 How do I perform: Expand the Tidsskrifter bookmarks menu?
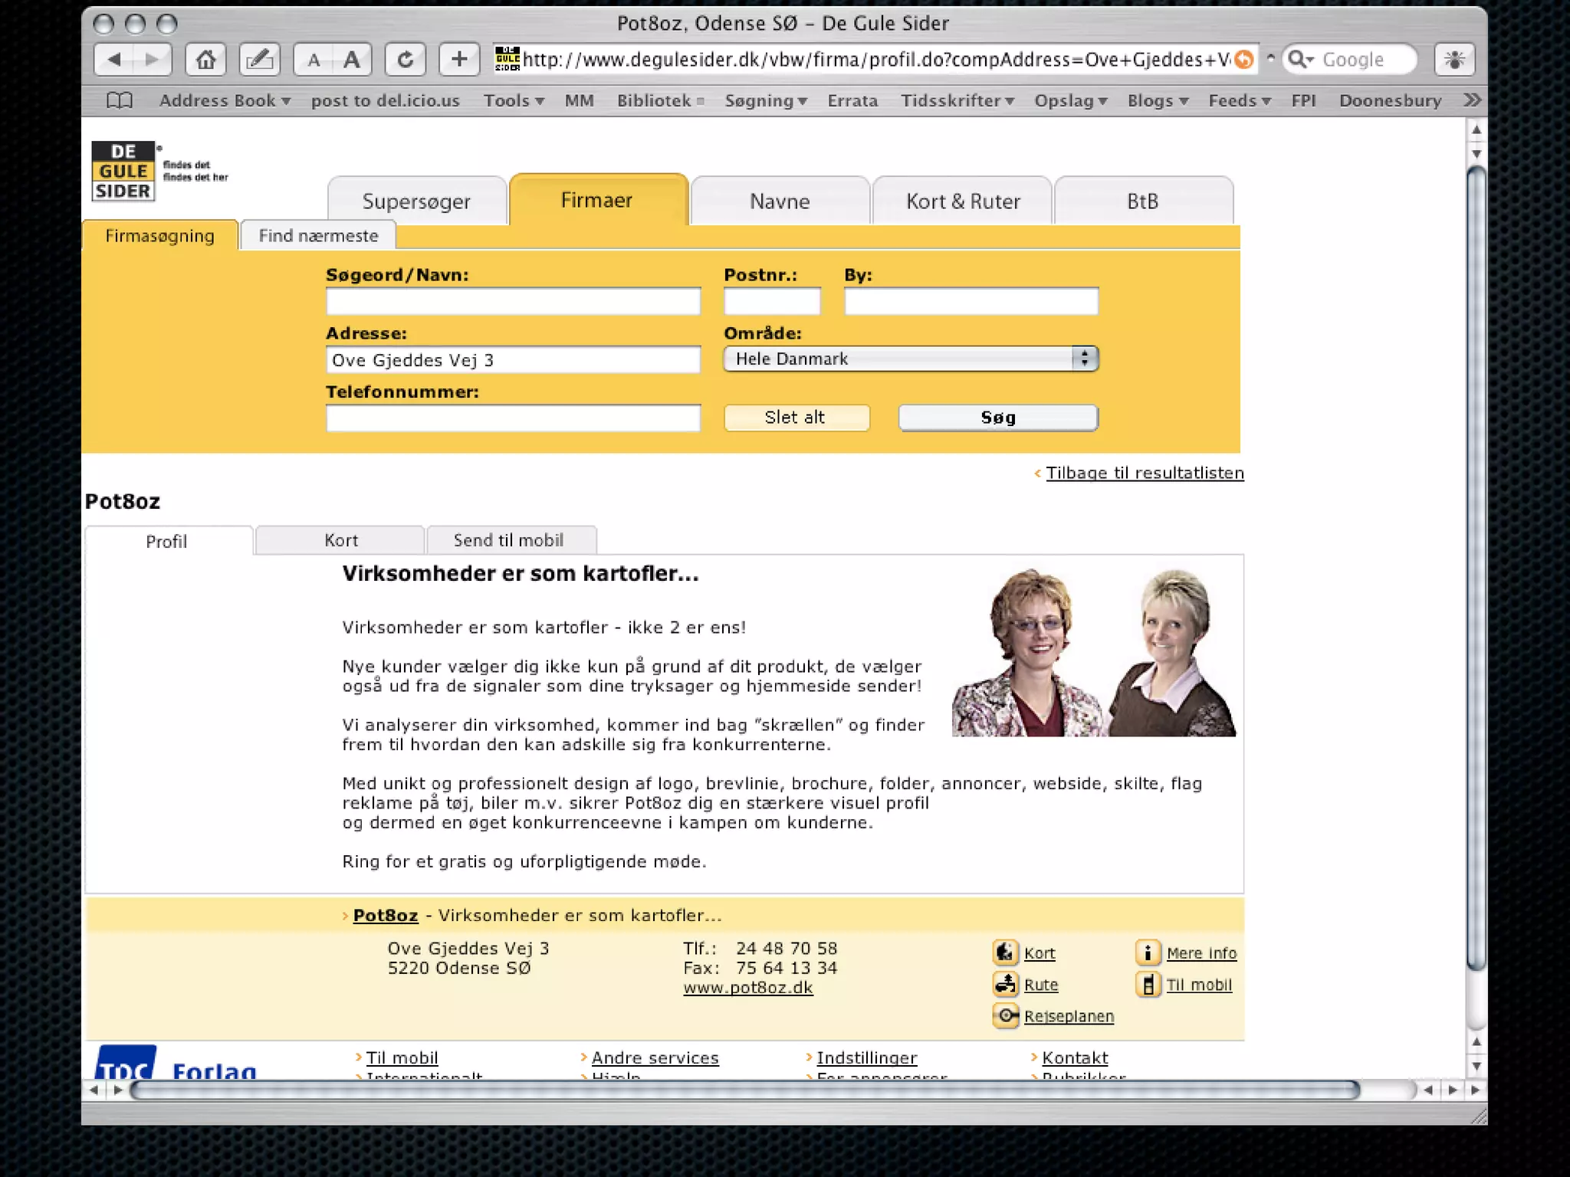pyautogui.click(x=957, y=100)
